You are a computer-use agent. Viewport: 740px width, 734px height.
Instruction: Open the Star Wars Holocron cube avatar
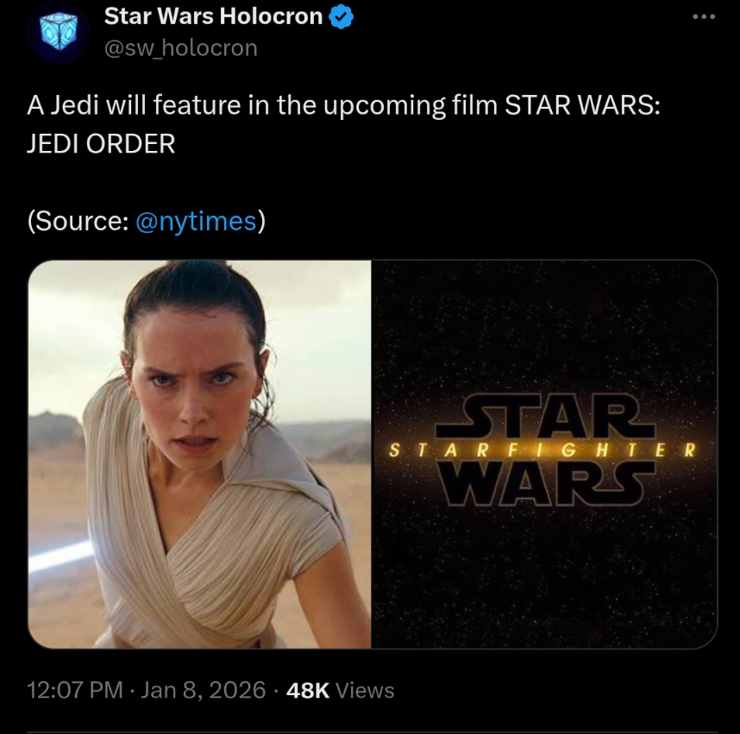tap(59, 32)
